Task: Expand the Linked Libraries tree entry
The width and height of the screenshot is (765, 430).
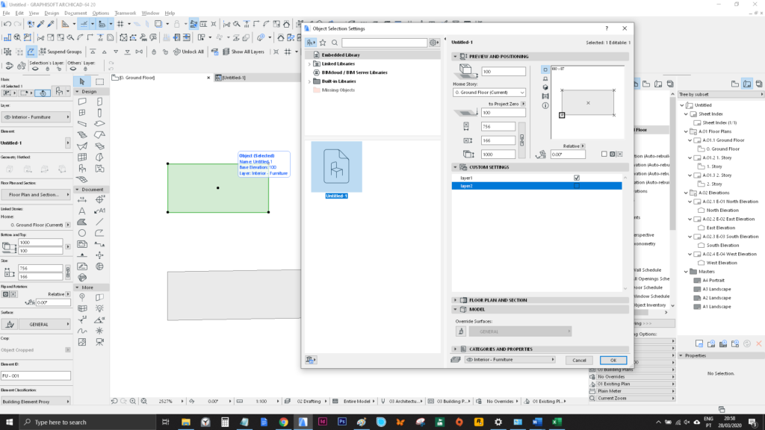Action: tap(309, 63)
